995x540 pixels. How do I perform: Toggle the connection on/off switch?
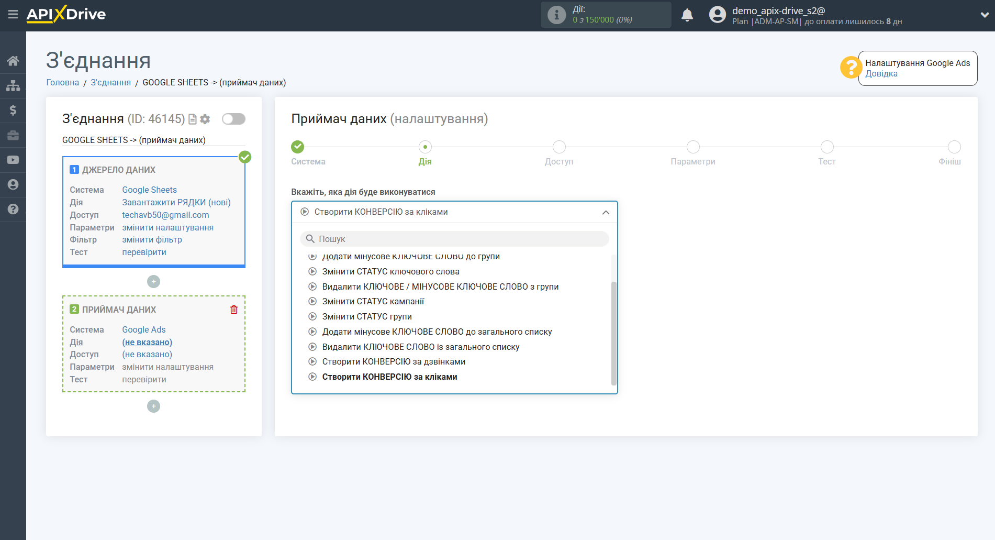233,119
